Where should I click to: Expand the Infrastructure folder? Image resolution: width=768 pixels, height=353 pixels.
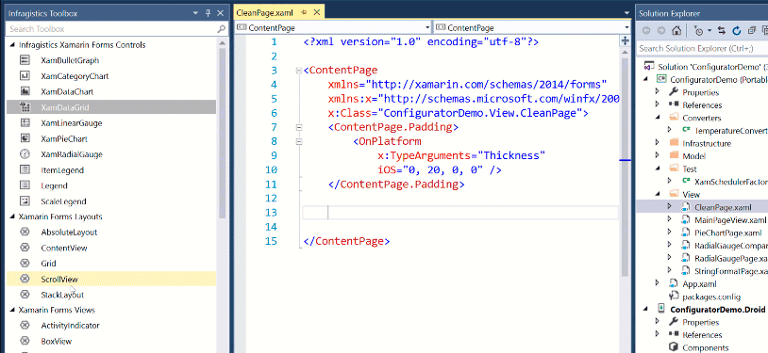pyautogui.click(x=658, y=143)
